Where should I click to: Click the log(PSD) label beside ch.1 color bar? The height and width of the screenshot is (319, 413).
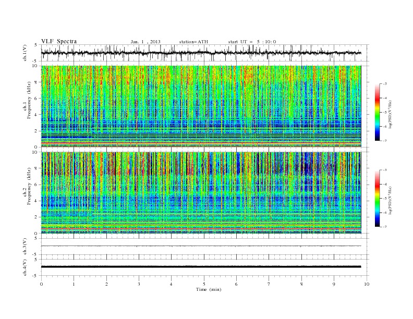pyautogui.click(x=390, y=115)
